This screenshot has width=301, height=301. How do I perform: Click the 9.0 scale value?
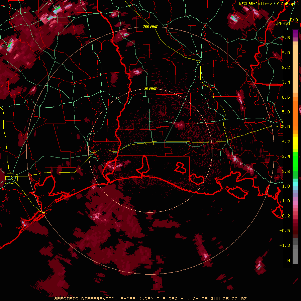[286, 53]
